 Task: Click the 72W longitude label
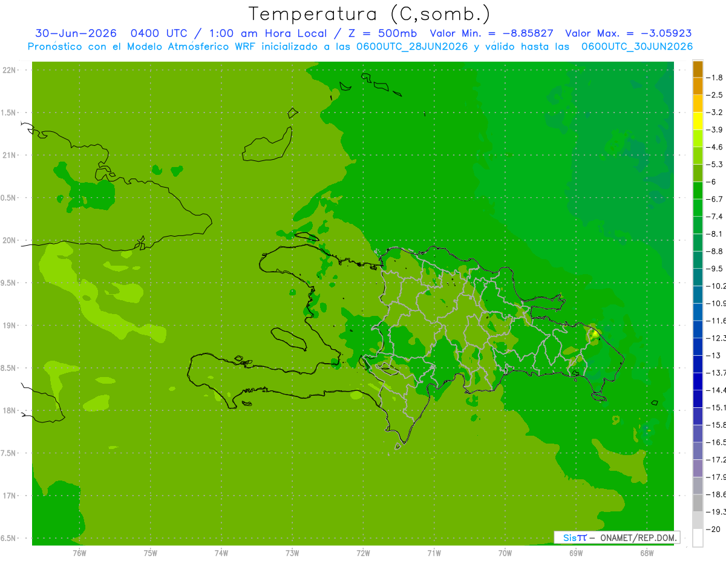click(364, 553)
